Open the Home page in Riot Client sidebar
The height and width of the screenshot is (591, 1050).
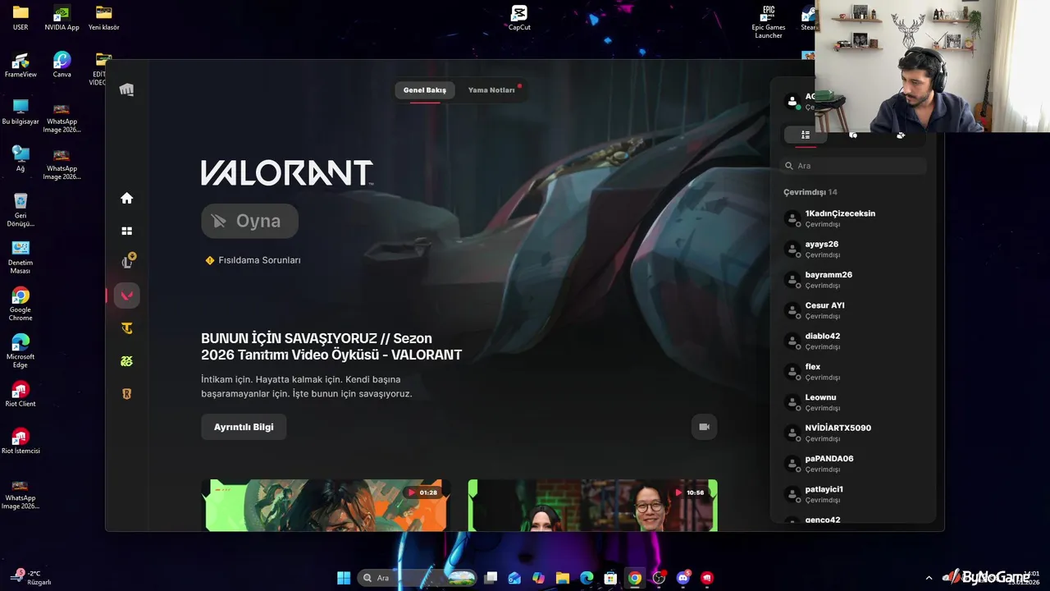(126, 198)
